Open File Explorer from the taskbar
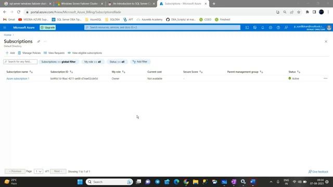 [x=196, y=182]
